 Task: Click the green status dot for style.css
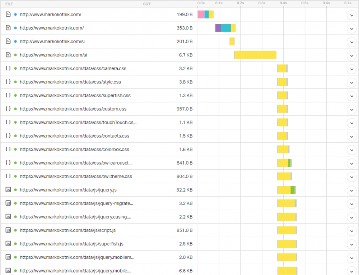[15, 82]
